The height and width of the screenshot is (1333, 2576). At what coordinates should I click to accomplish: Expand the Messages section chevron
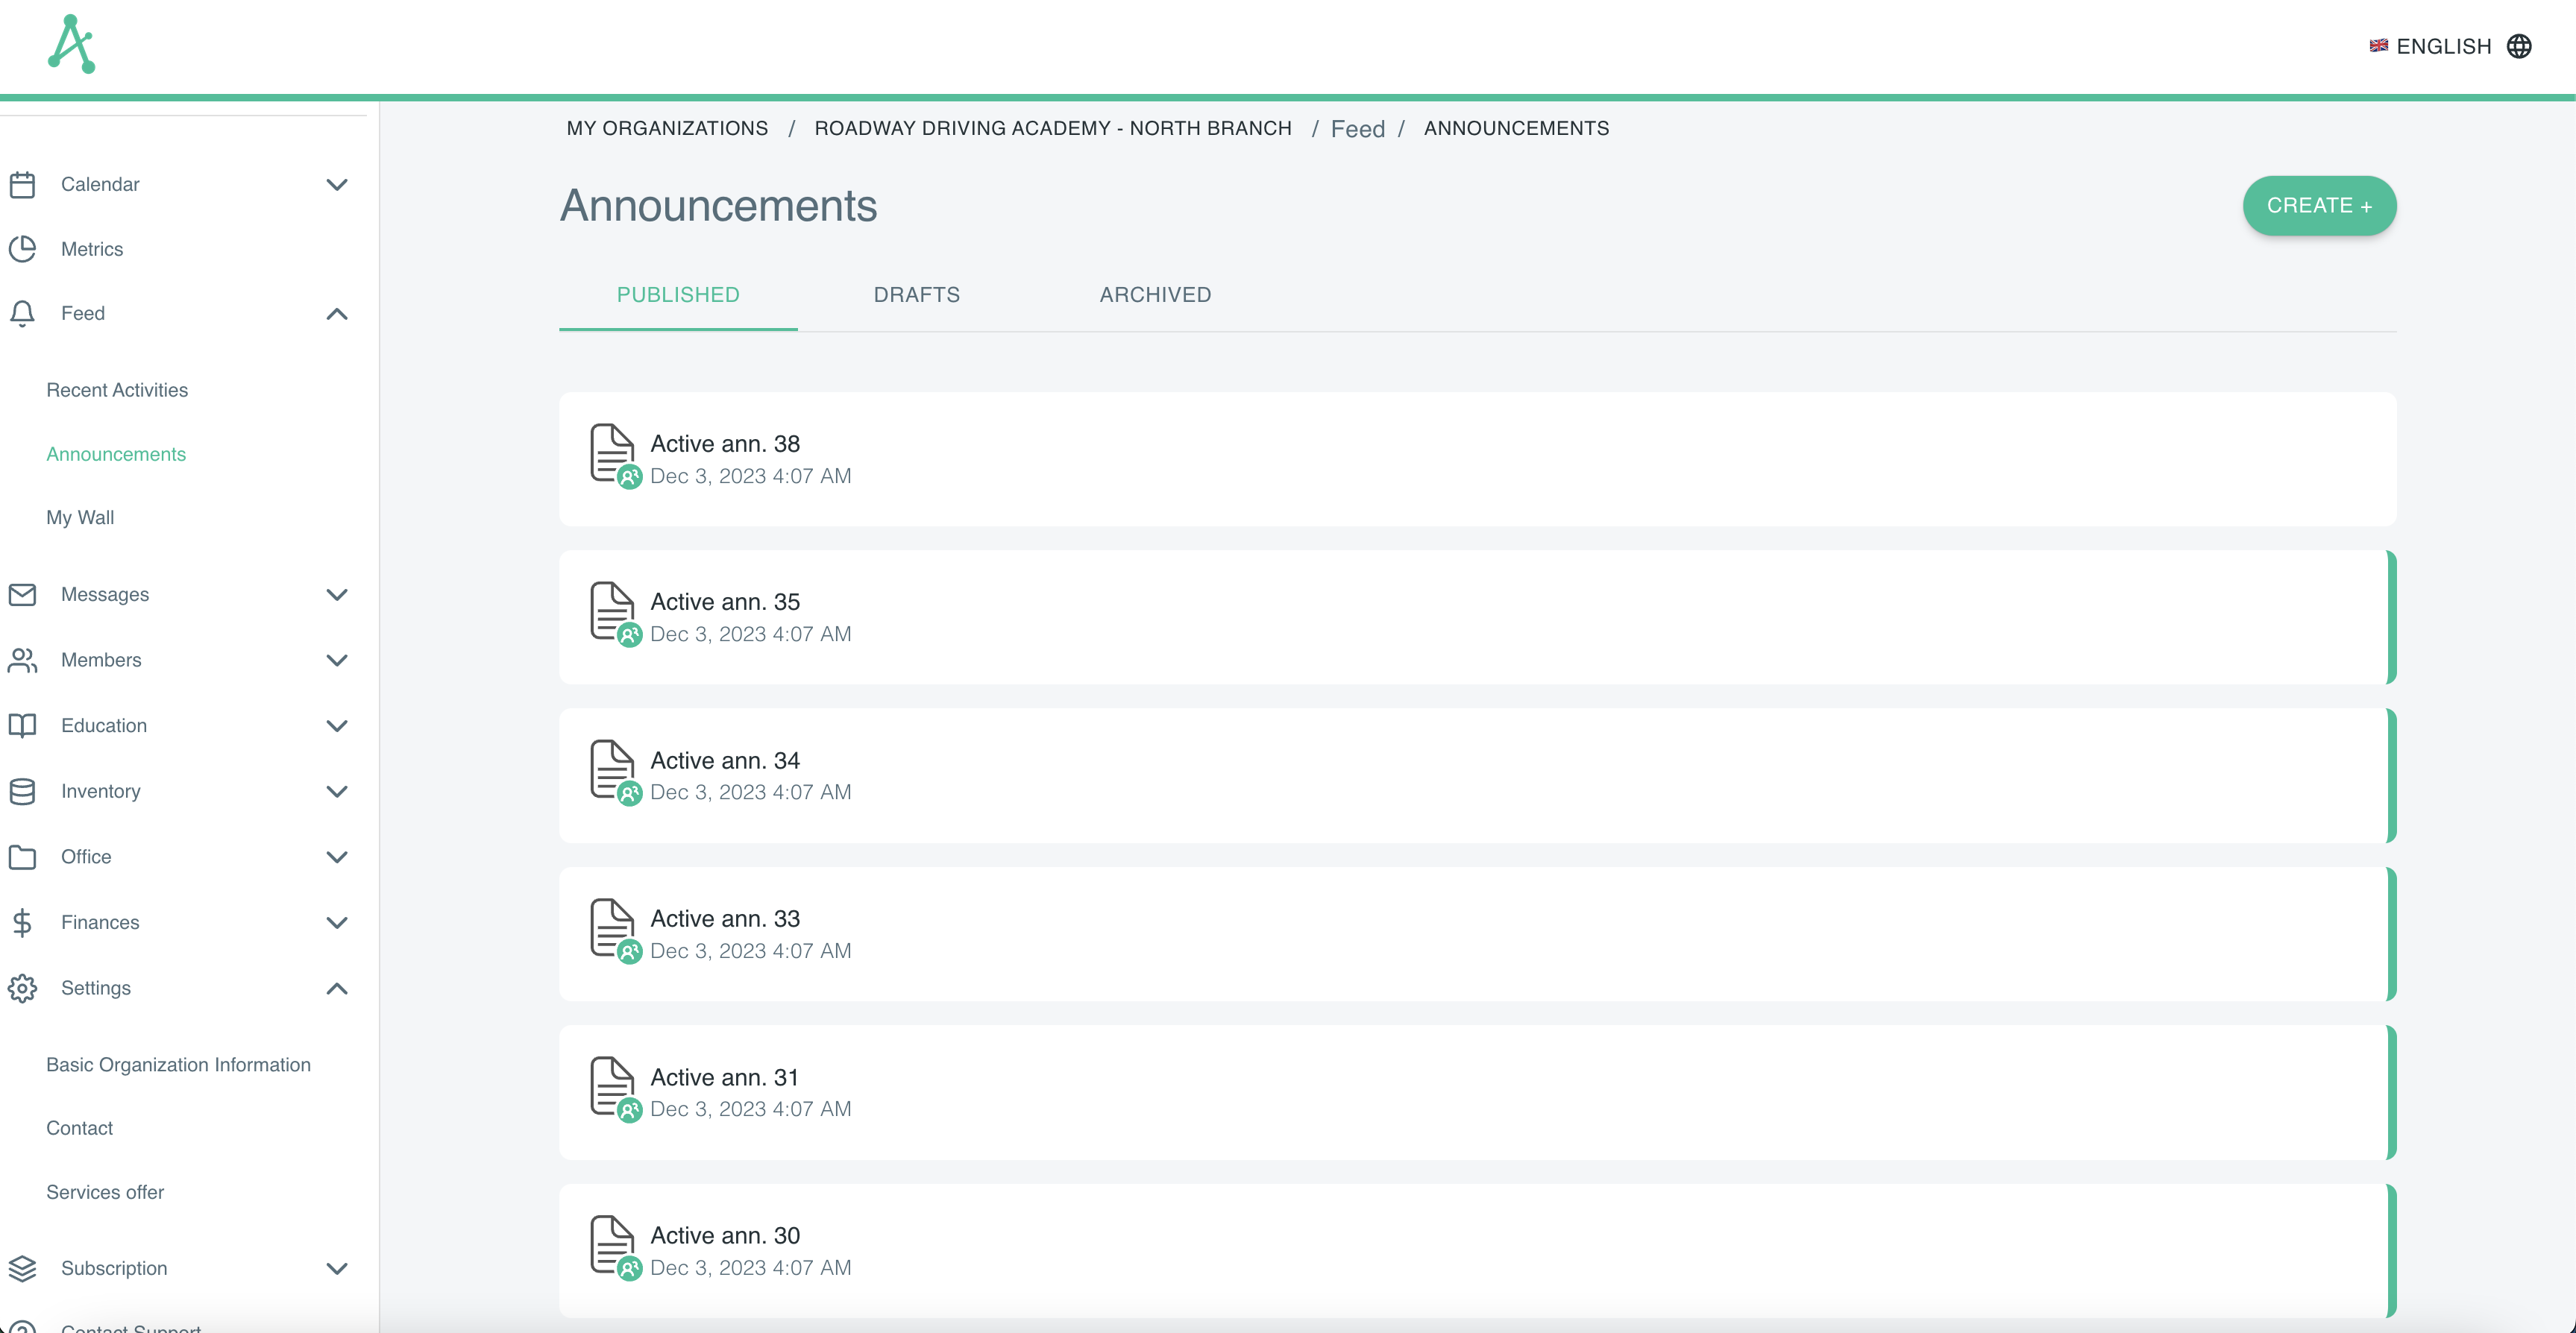pyautogui.click(x=337, y=594)
